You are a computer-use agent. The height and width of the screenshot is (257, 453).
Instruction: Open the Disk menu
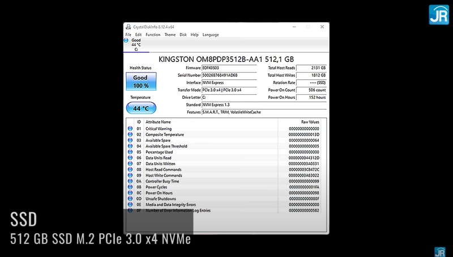pos(183,35)
